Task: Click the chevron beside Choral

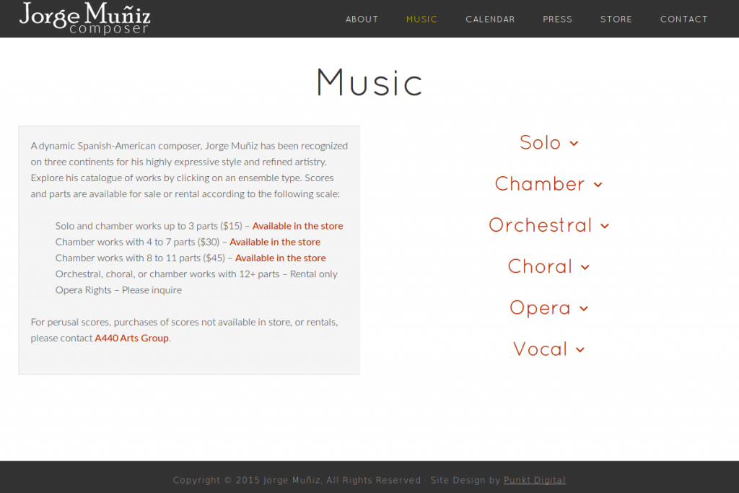Action: [x=585, y=267]
